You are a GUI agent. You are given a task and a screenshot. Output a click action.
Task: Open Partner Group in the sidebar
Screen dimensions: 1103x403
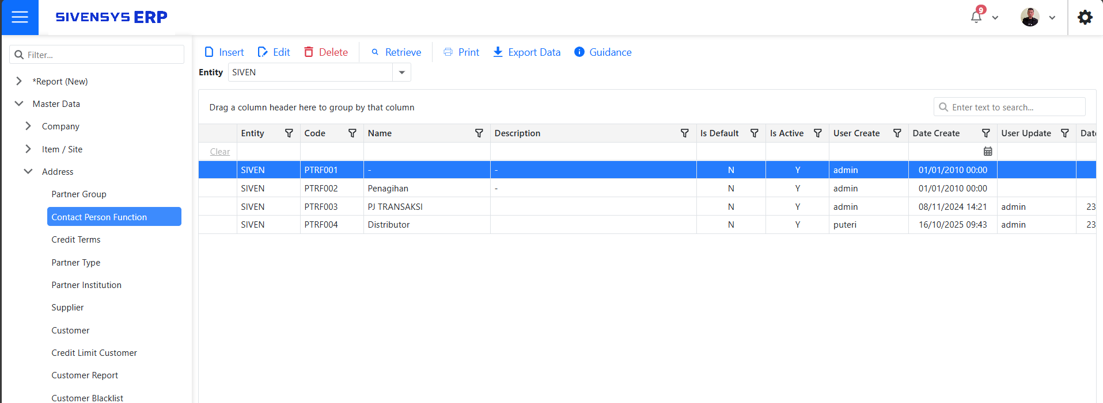point(79,194)
